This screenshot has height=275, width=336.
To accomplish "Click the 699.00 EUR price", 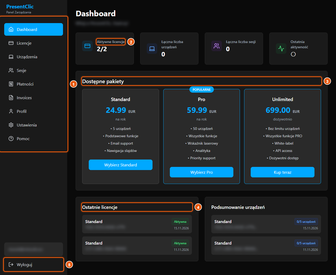I will (282, 110).
